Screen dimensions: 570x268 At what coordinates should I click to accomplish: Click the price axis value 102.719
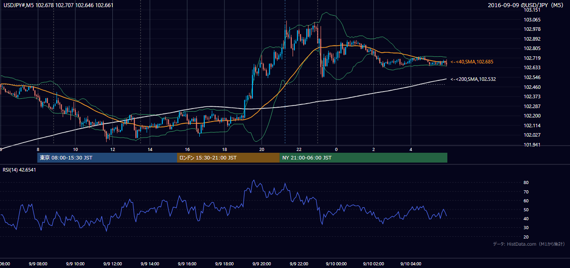pyautogui.click(x=532, y=58)
